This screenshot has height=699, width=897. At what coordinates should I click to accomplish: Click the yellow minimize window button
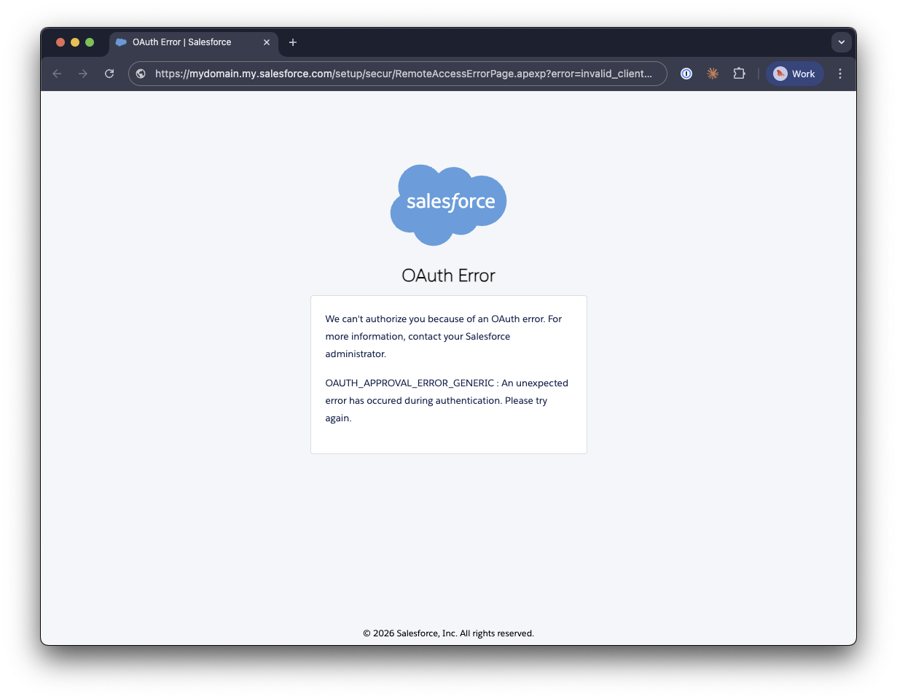tap(75, 42)
